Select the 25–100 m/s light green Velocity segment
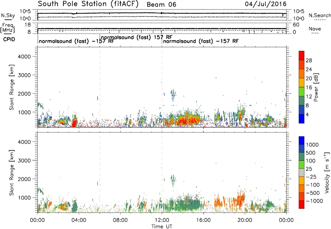331x229 pixels. point(302,165)
